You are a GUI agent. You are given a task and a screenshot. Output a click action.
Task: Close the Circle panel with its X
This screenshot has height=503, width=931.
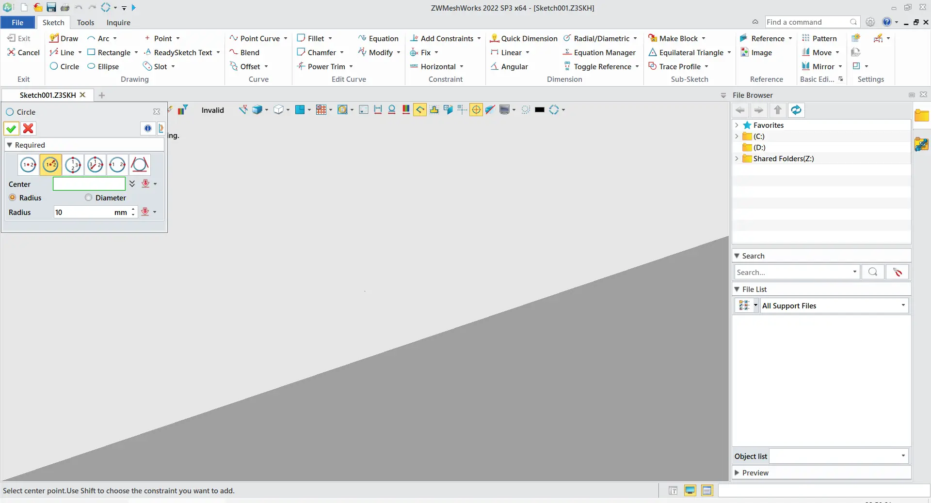(157, 112)
